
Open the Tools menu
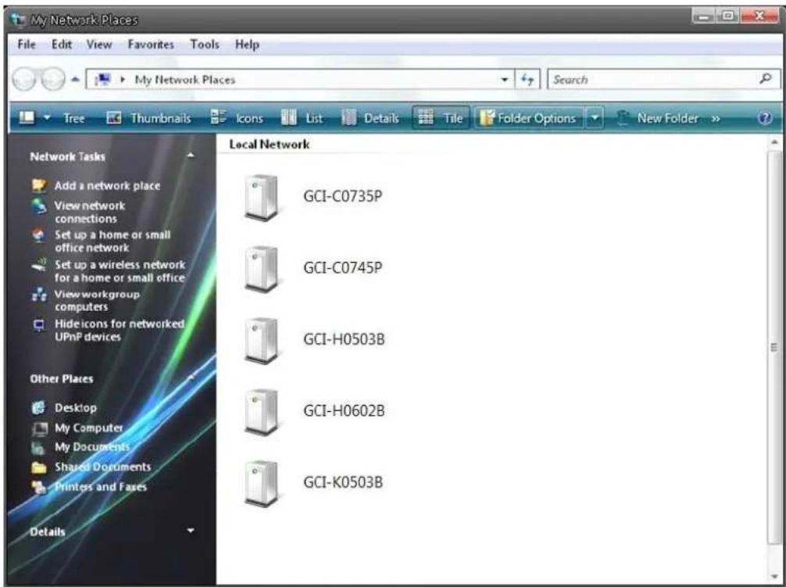(x=205, y=44)
